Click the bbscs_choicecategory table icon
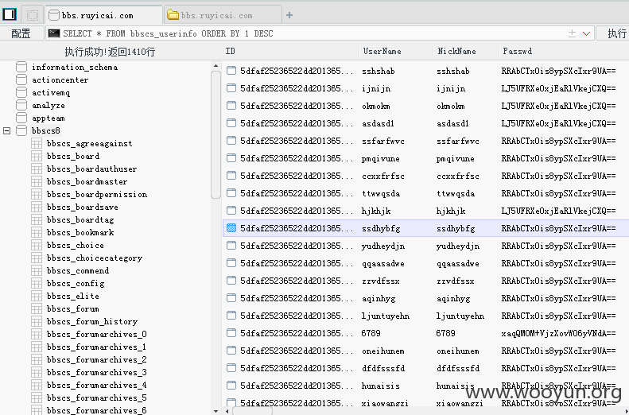 [x=37, y=258]
